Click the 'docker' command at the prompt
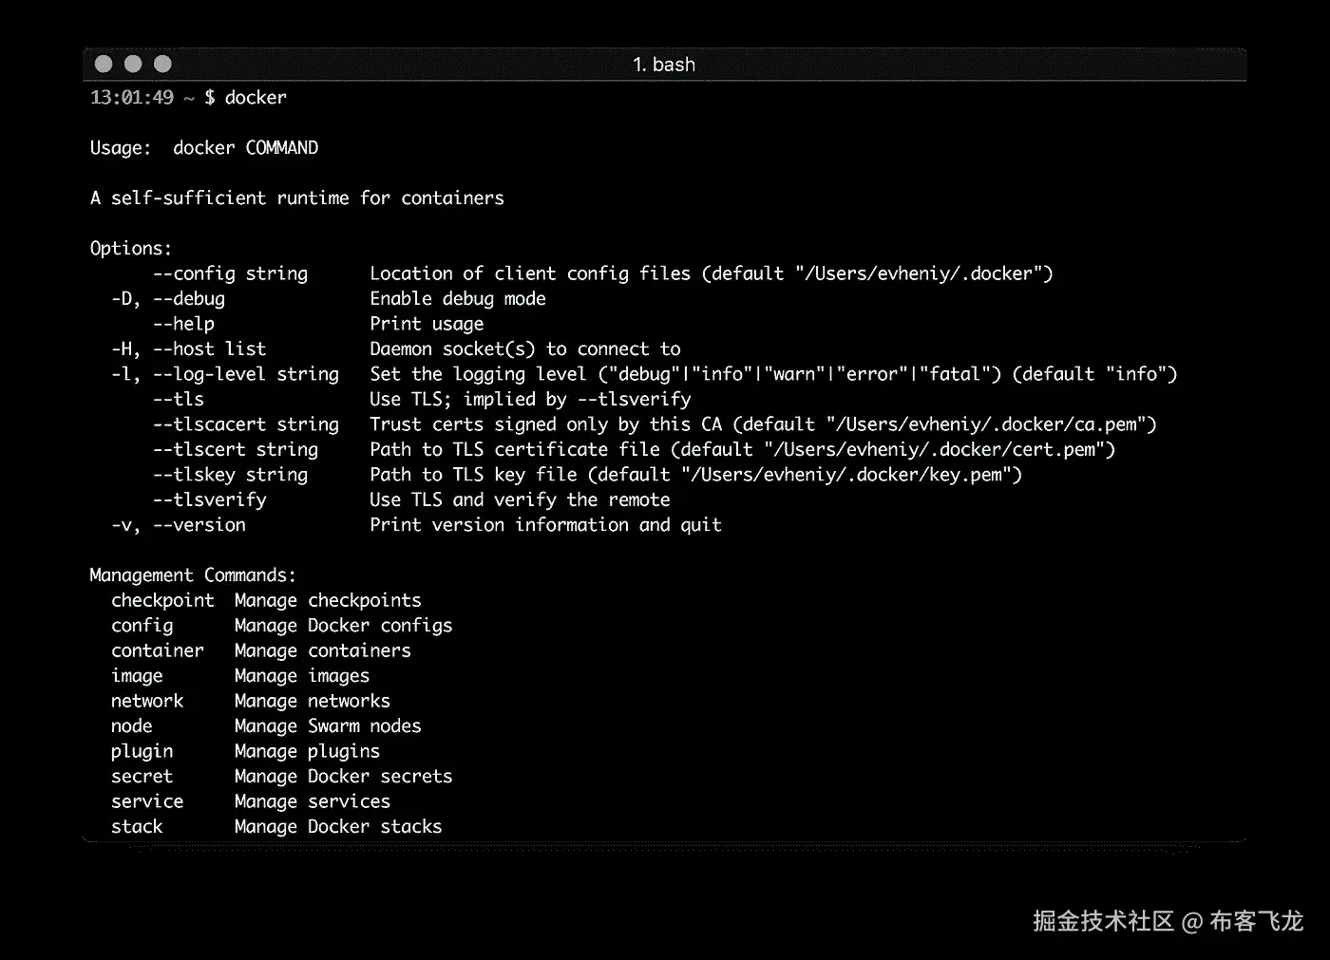The width and height of the screenshot is (1330, 960). coord(256,98)
